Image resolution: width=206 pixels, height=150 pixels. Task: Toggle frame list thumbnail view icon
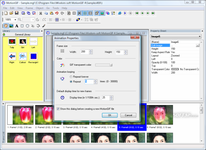click(x=85, y=13)
